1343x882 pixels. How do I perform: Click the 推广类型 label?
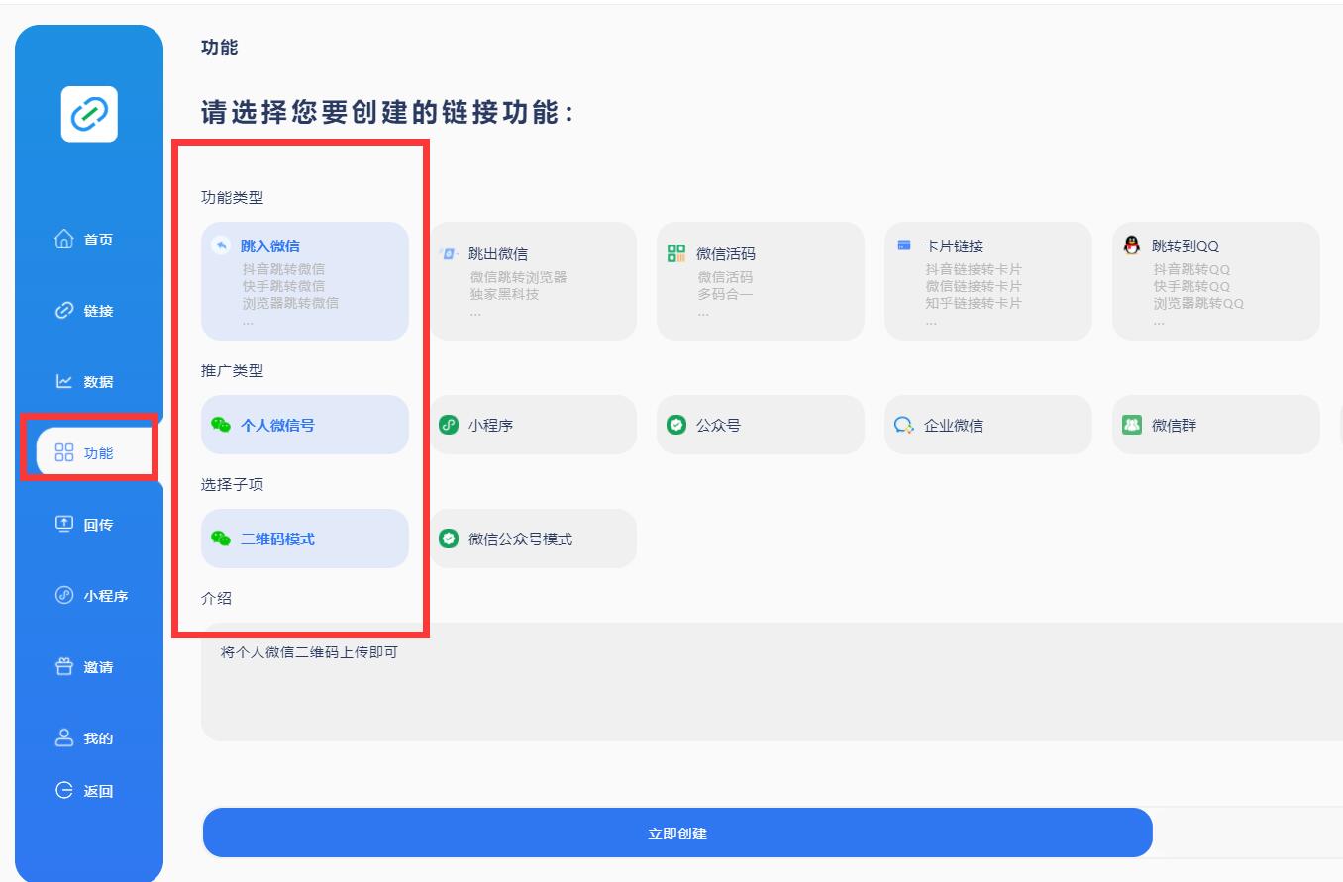coord(232,370)
